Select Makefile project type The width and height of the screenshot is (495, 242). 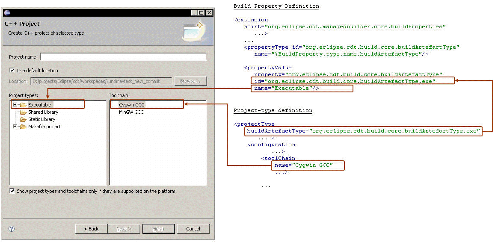click(44, 127)
